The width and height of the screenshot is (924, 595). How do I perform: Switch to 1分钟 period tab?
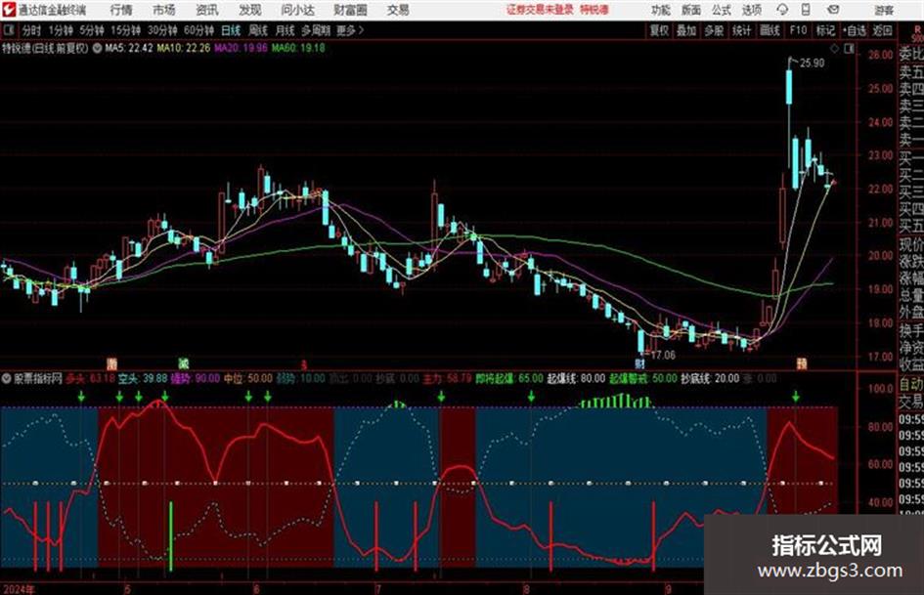point(61,30)
